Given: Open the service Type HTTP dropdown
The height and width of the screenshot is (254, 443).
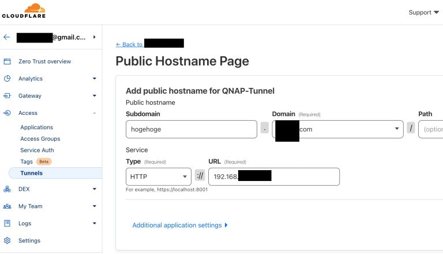Looking at the screenshot, I should [x=159, y=176].
